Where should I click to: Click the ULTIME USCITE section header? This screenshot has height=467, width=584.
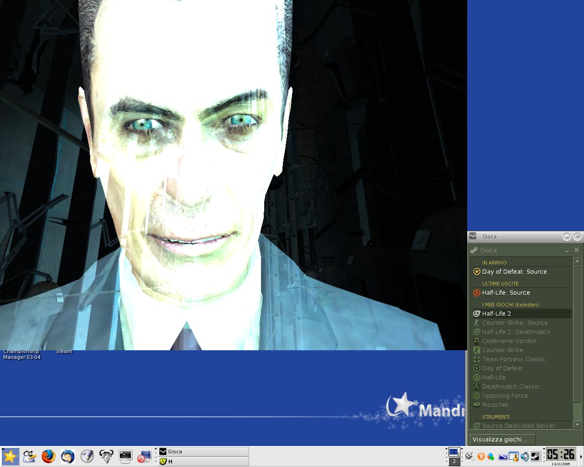pos(500,284)
